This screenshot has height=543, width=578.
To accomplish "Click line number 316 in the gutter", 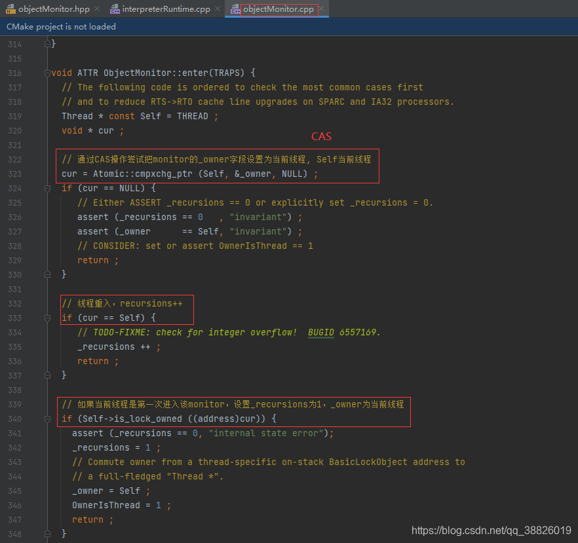I will (x=14, y=73).
